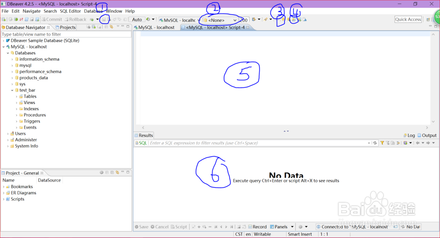Switch to the Results tab
This screenshot has width=440, height=238.
(x=143, y=135)
